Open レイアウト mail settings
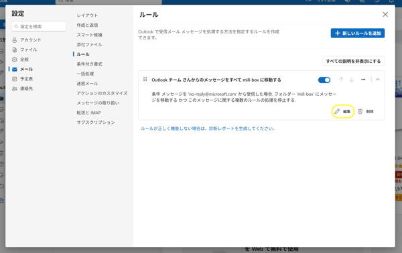 (x=87, y=15)
